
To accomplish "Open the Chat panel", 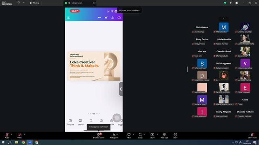I will pos(129,136).
